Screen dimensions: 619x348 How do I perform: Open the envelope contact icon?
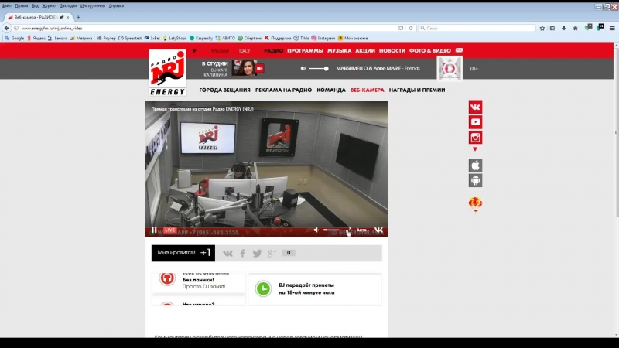(x=459, y=50)
